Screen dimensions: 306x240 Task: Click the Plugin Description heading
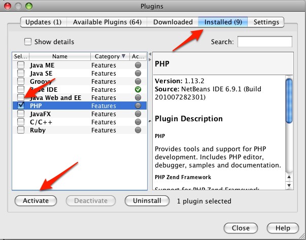(189, 119)
